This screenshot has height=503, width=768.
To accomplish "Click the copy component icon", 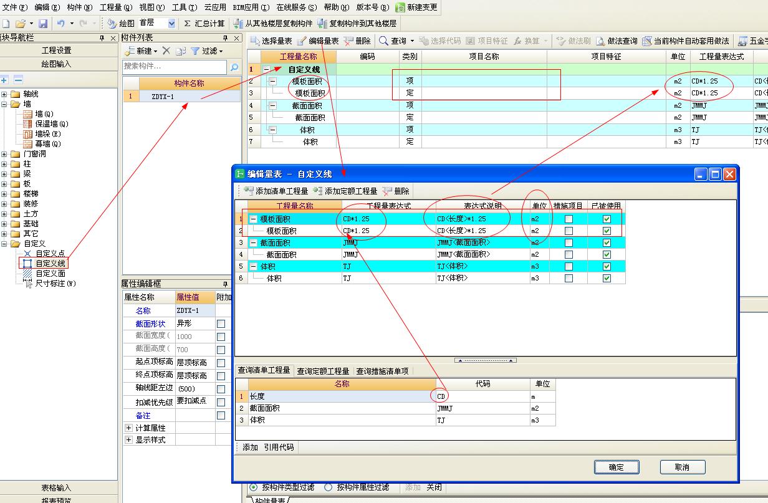I will coord(181,51).
